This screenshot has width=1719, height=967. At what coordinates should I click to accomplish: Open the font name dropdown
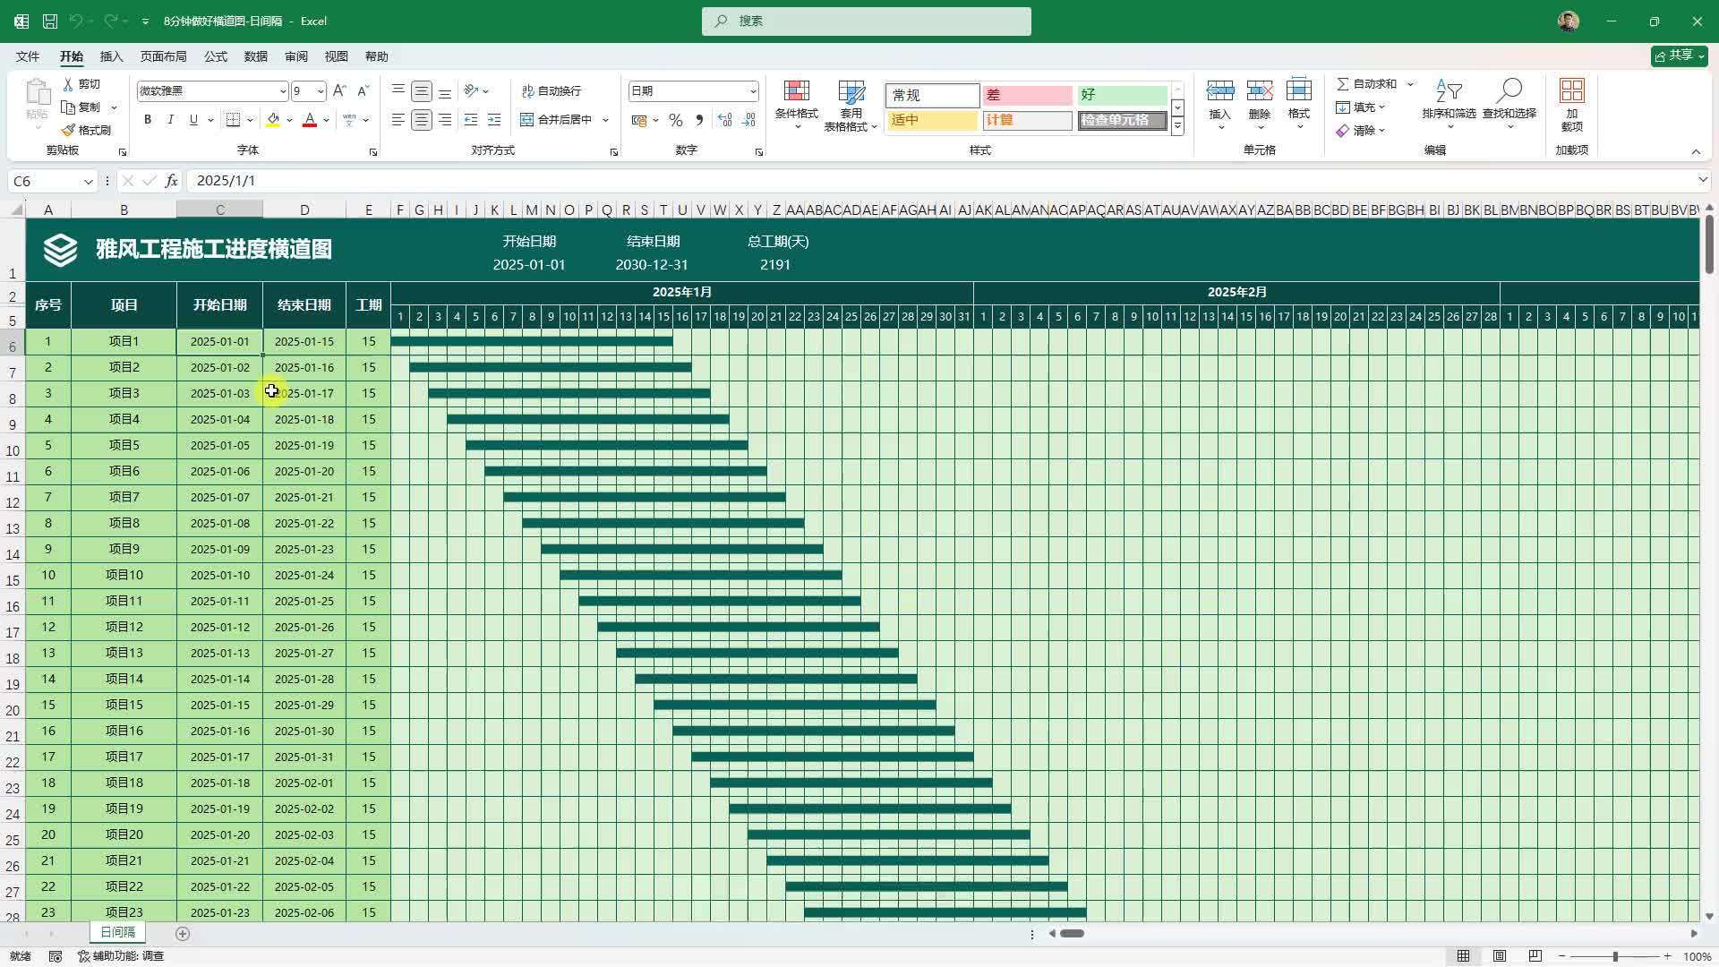(x=283, y=91)
